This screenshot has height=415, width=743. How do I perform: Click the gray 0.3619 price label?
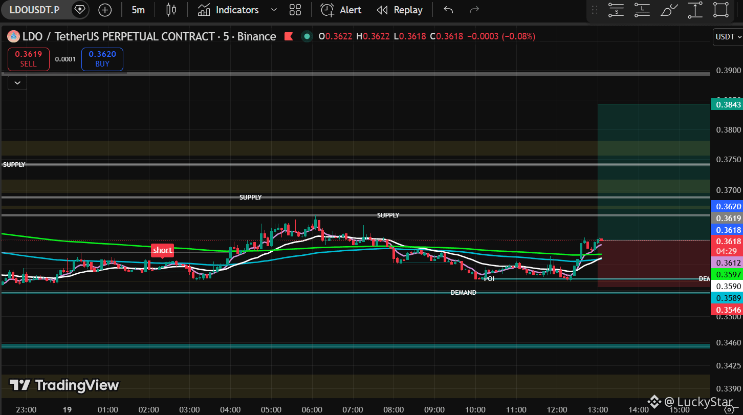(727, 218)
